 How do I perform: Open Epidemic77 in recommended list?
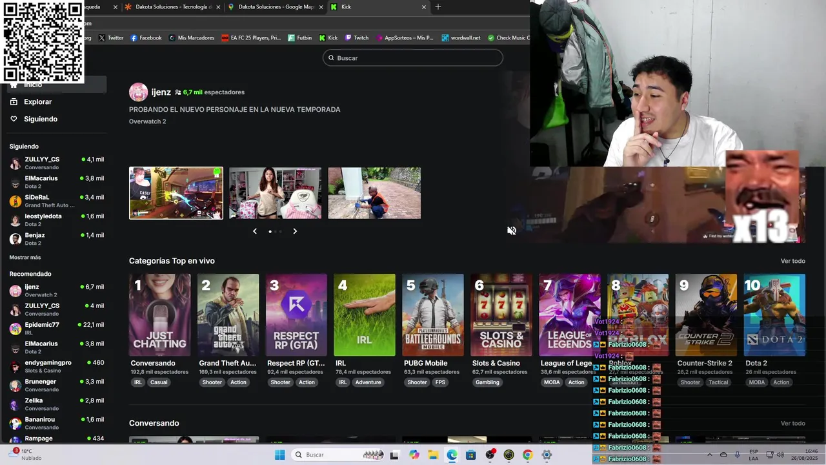[57, 328]
